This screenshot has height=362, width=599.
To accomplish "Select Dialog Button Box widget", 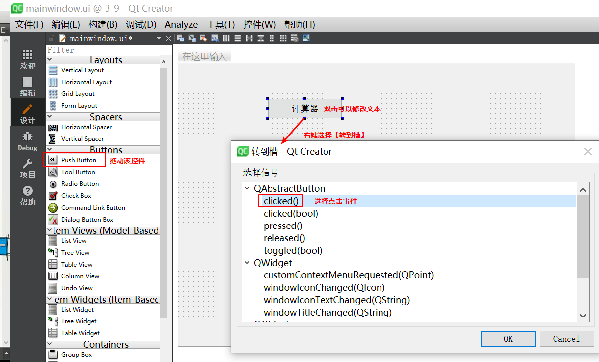I will (x=87, y=220).
